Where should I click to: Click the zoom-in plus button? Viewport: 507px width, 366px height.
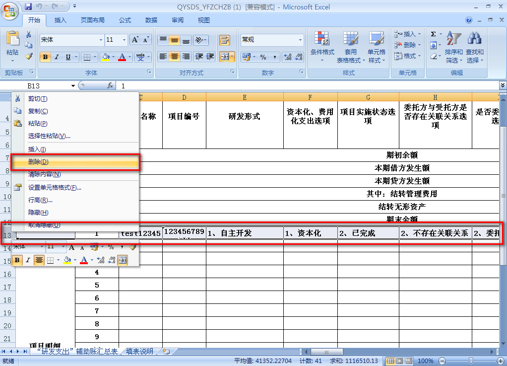(x=501, y=361)
